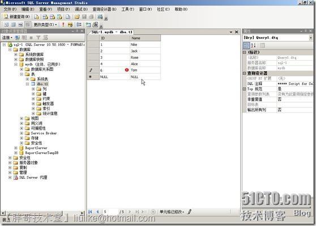Collapse the mydb database node
This screenshot has height=226, width=316.
point(16,64)
